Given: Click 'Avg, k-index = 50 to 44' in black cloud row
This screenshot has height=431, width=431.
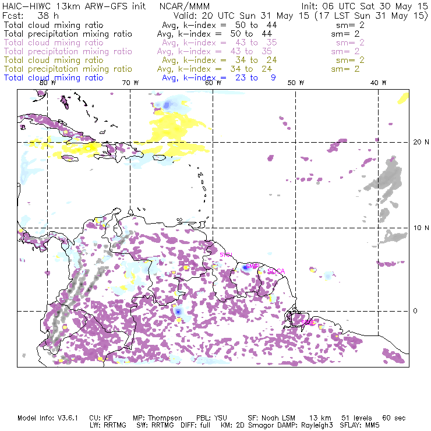Looking at the screenshot, I should (x=220, y=25).
